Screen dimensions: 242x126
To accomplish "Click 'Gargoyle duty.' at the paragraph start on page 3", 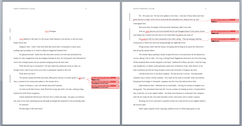I will pyautogui.click(x=25, y=47).
